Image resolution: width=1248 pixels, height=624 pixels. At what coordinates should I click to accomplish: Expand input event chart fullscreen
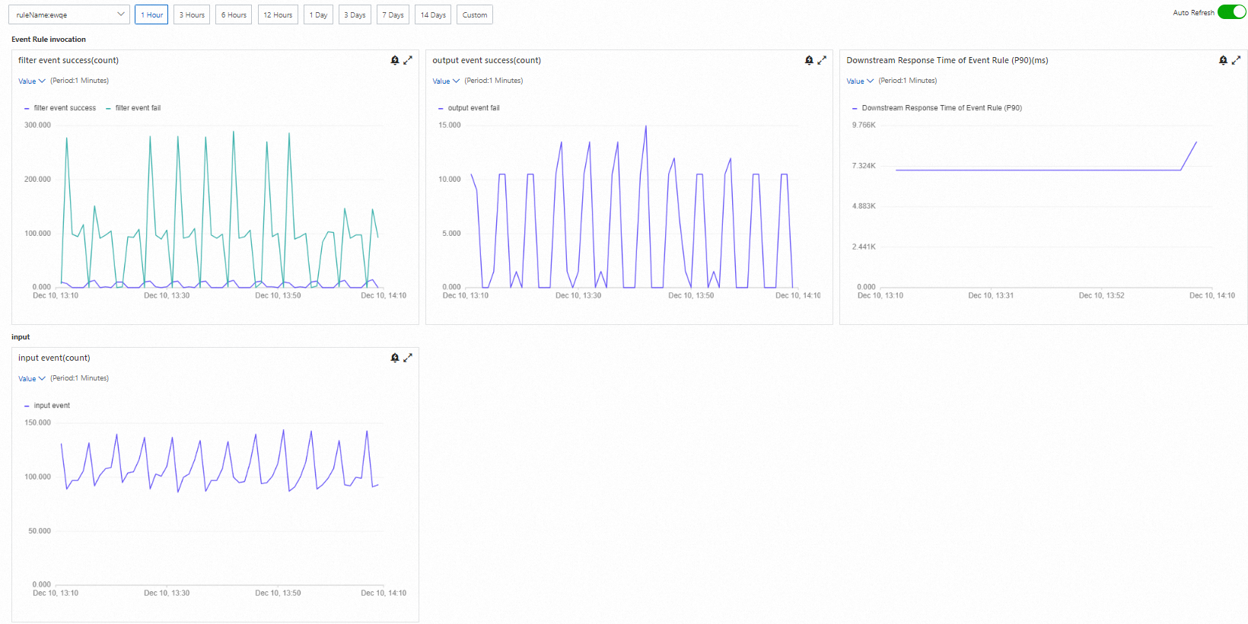click(x=408, y=358)
